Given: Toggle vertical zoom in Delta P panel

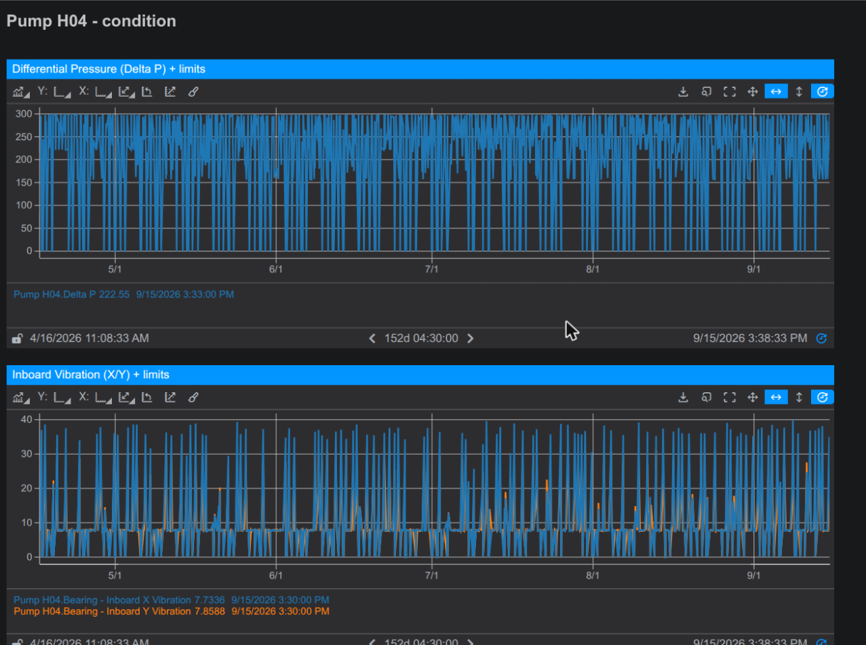Looking at the screenshot, I should click(799, 91).
